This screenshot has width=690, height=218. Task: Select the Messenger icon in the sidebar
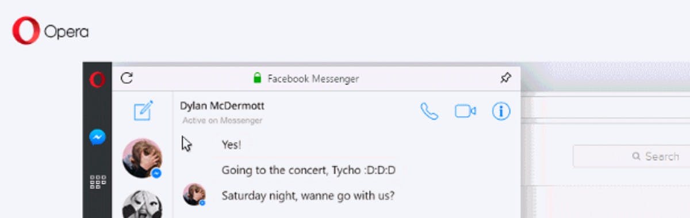[x=97, y=137]
